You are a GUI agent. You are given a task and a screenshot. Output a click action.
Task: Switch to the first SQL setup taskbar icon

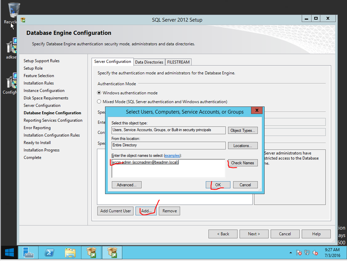point(91,252)
